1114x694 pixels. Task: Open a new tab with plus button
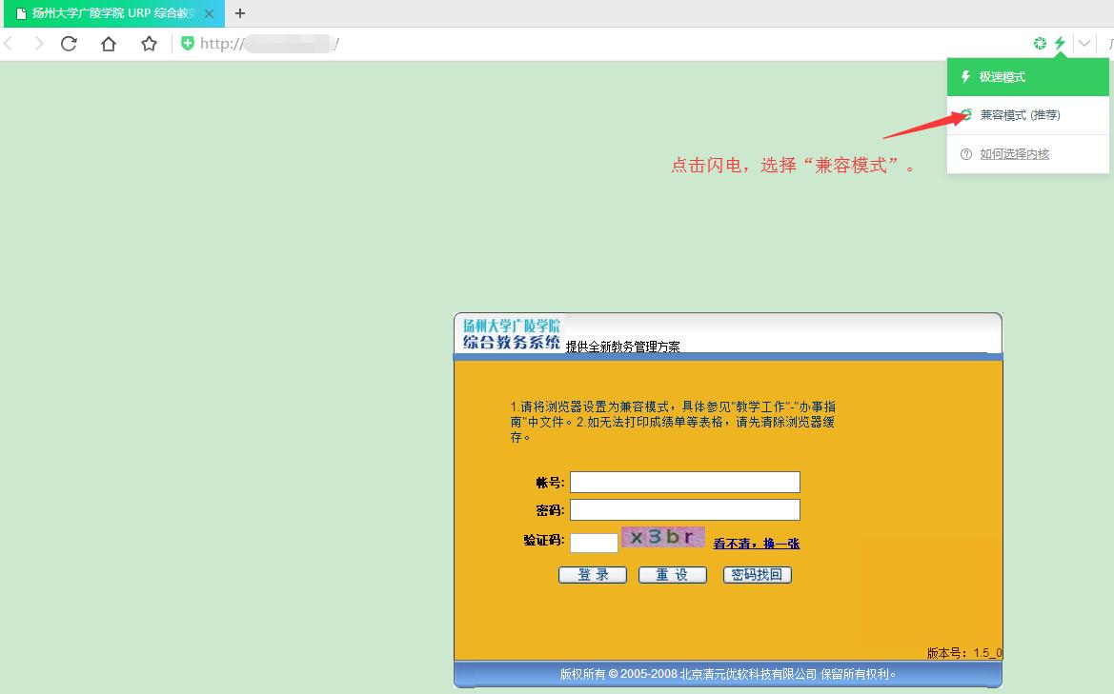(x=240, y=13)
